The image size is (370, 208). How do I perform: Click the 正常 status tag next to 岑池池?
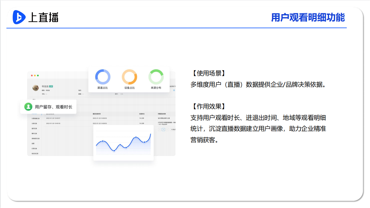tap(51, 86)
